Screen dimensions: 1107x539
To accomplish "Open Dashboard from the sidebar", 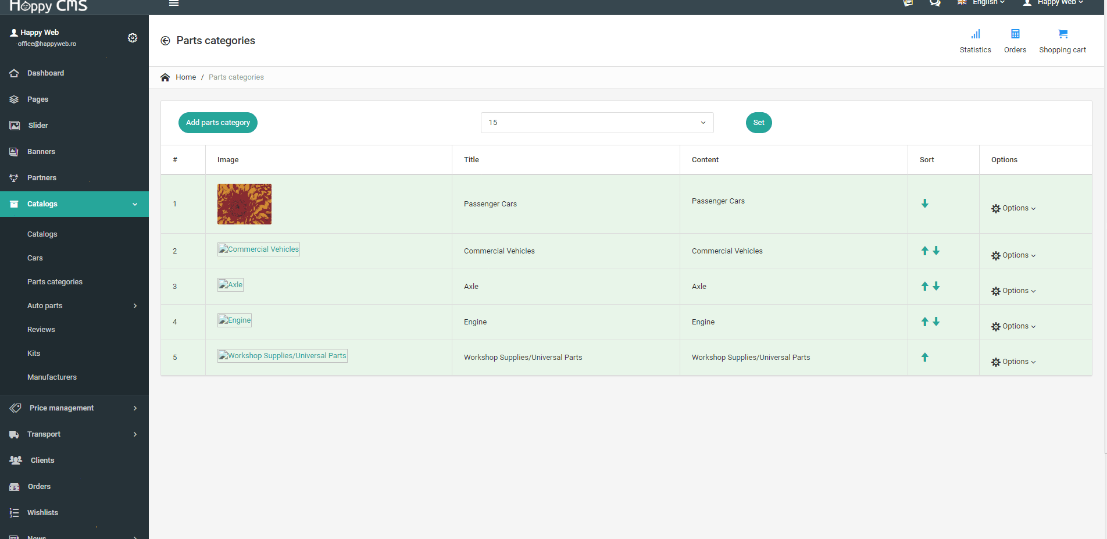I will tap(74, 73).
